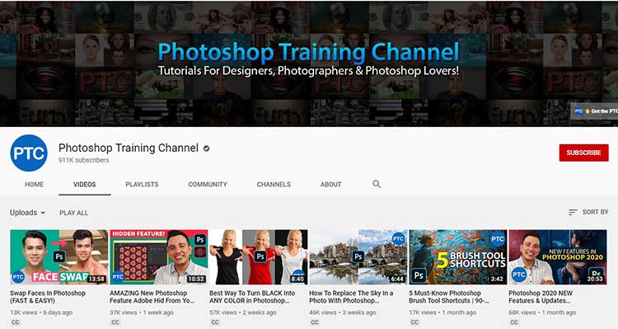
Task: Click PLAY ALL link
Action: [73, 213]
